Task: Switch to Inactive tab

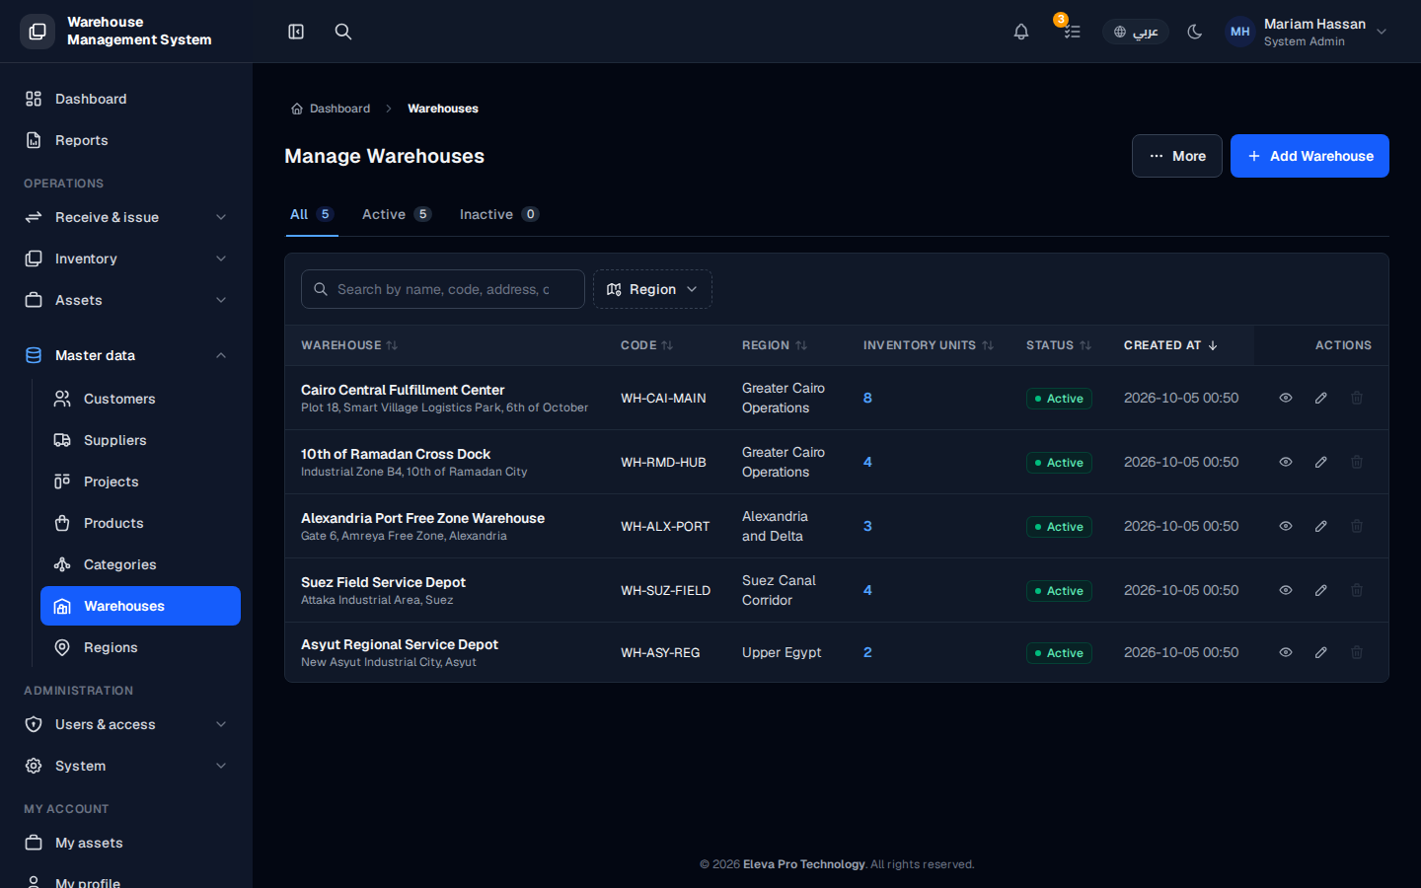Action: pyautogui.click(x=499, y=214)
